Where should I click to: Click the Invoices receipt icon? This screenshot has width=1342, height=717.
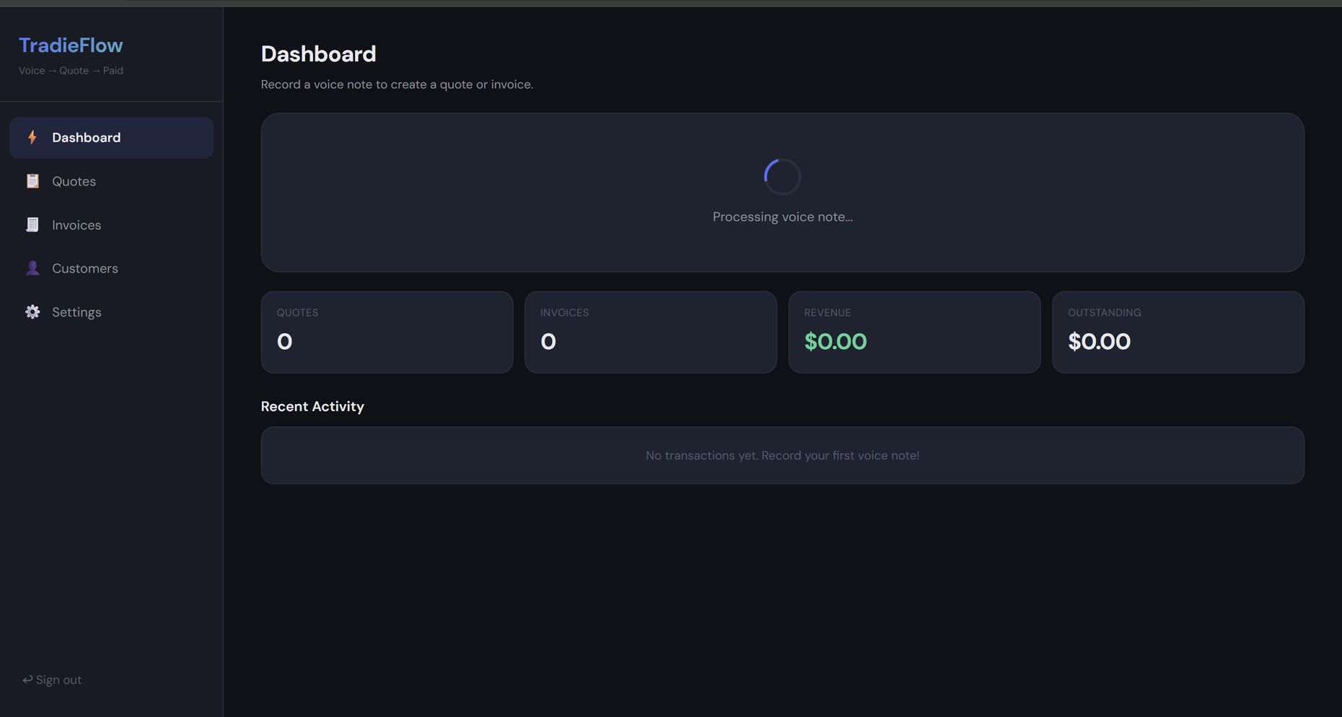(32, 225)
